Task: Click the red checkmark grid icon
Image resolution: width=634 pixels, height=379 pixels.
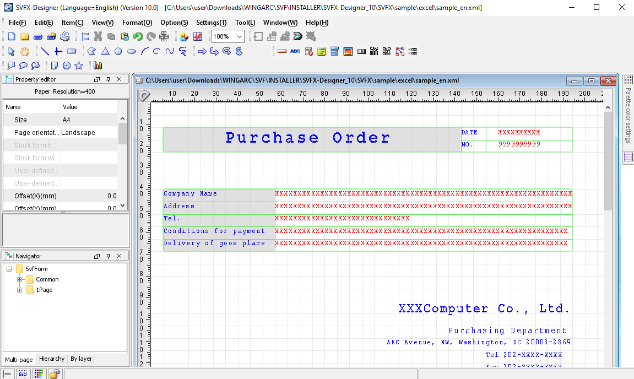Action: tap(198, 36)
